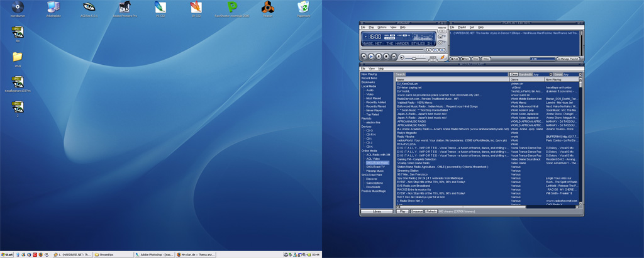Click the Refresh button below station list
Screen dimensions: 644x258
[431, 211]
